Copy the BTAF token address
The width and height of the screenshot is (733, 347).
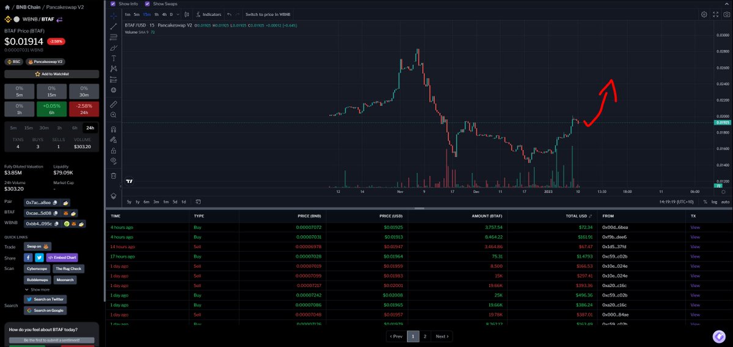tap(55, 213)
